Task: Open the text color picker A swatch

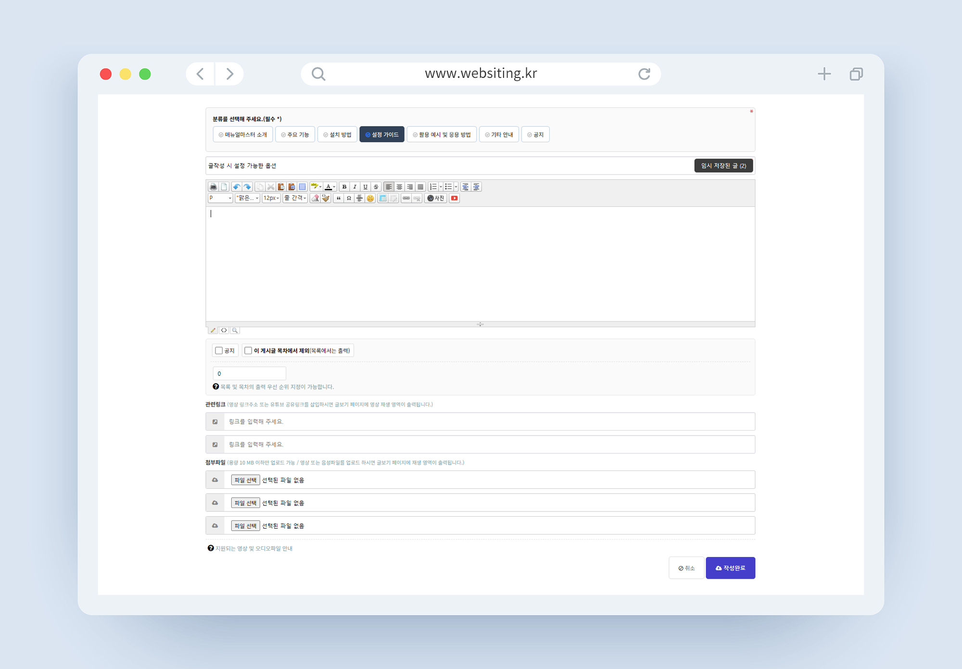Action: [x=329, y=187]
